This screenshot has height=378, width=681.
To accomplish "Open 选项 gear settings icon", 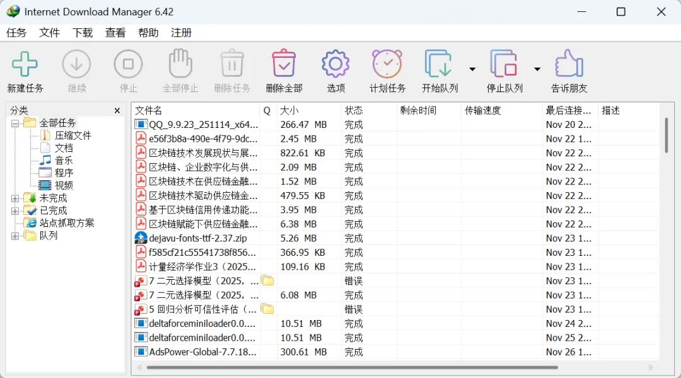I will point(335,64).
